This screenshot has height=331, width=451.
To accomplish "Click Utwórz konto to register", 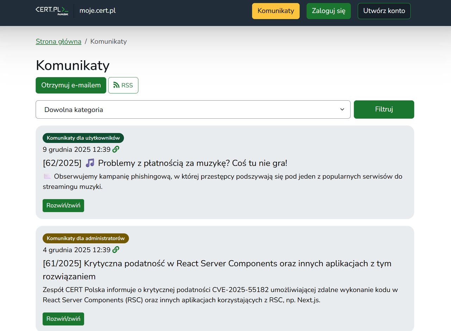I will (x=384, y=11).
